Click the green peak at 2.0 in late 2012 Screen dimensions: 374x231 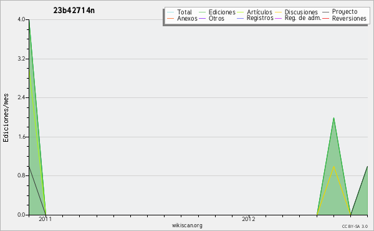tap(333, 118)
